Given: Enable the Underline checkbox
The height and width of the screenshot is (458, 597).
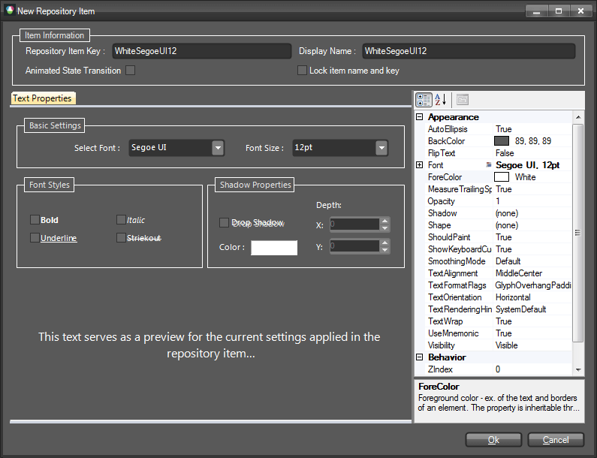Looking at the screenshot, I should pos(35,238).
